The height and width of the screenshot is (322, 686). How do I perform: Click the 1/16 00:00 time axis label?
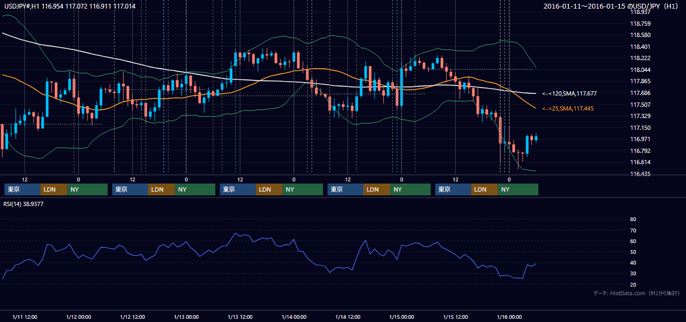pyautogui.click(x=509, y=317)
